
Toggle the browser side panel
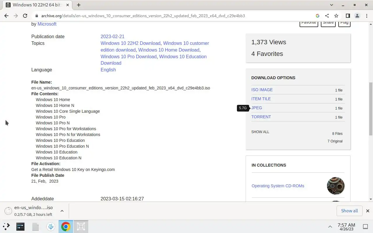tap(348, 16)
